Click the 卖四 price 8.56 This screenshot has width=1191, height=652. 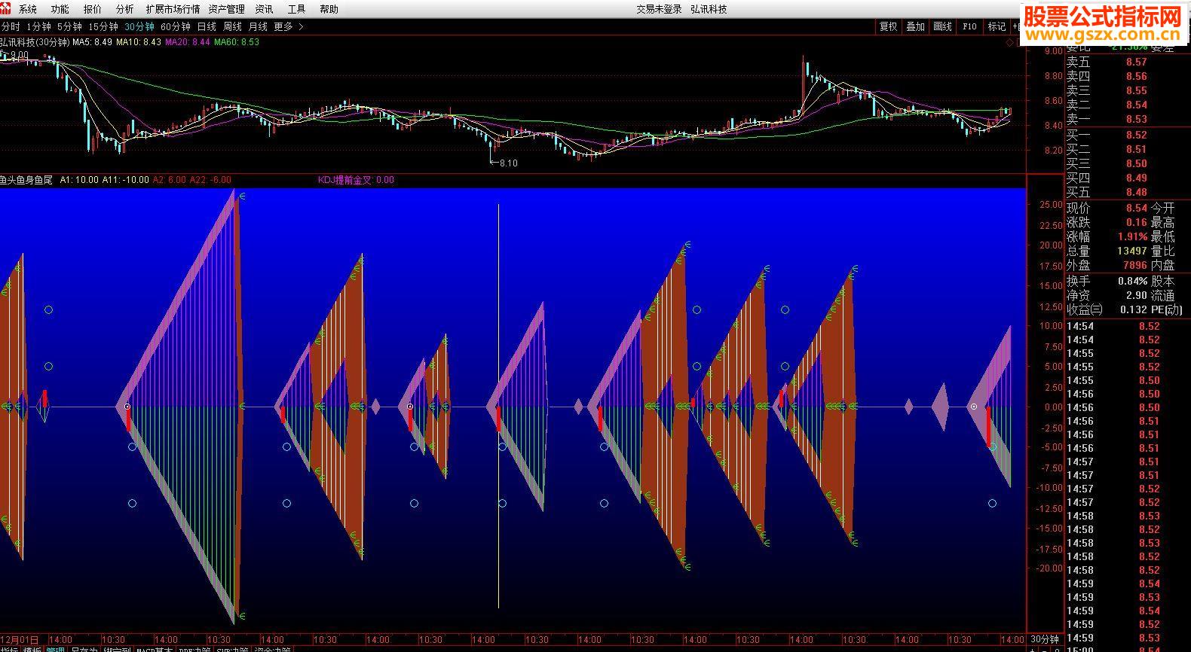pyautogui.click(x=1137, y=76)
